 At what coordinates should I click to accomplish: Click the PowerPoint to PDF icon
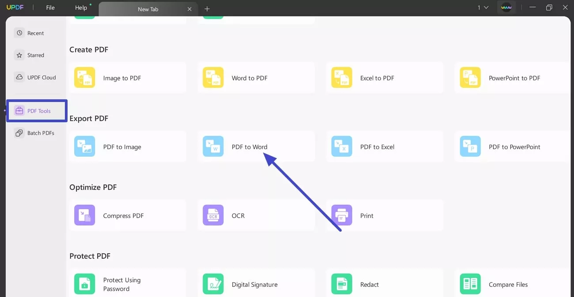tap(470, 78)
